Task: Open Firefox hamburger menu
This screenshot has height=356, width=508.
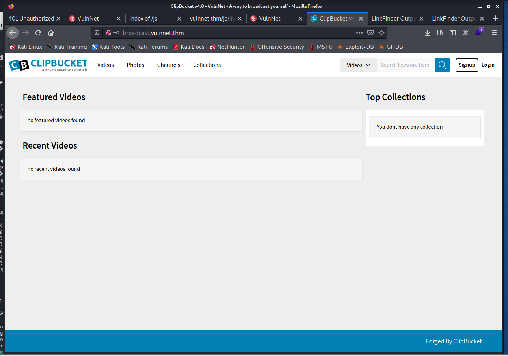Action: 494,33
